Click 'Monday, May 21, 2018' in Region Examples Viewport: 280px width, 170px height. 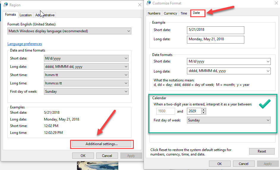(x=62, y=119)
